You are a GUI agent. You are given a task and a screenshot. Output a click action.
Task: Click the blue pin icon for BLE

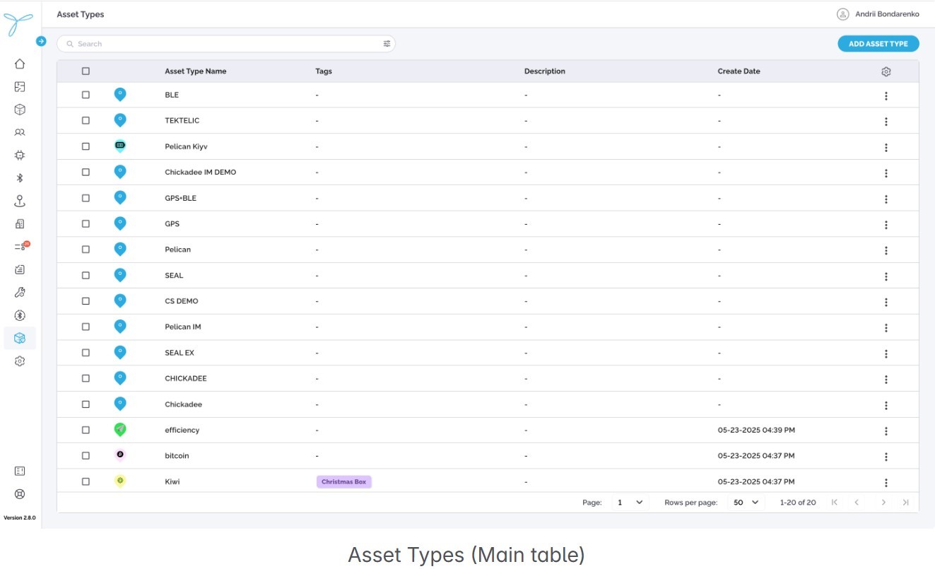pyautogui.click(x=120, y=95)
